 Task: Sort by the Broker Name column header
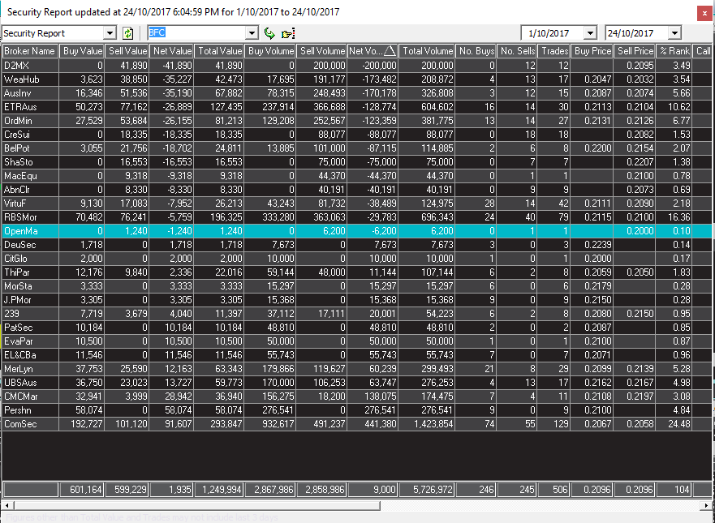click(x=30, y=51)
